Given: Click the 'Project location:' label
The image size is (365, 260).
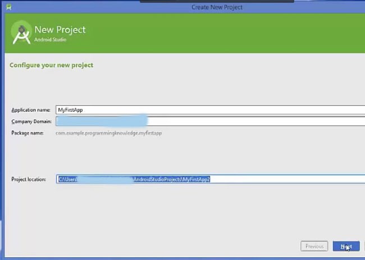Looking at the screenshot, I should tap(29, 180).
